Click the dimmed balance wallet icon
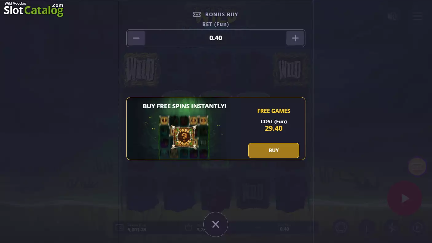Screen dimensions: 432x243 pos(119,227)
